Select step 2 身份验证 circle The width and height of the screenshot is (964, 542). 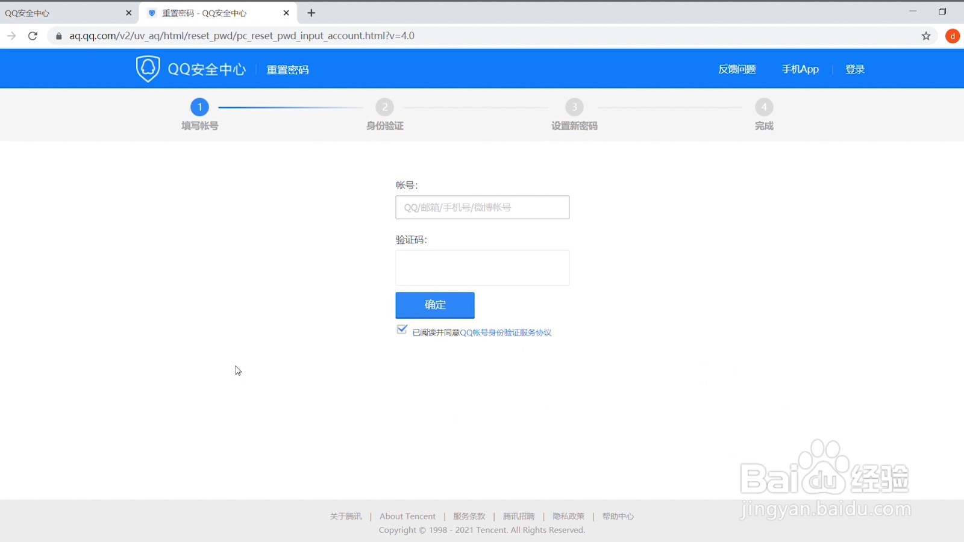coord(384,107)
